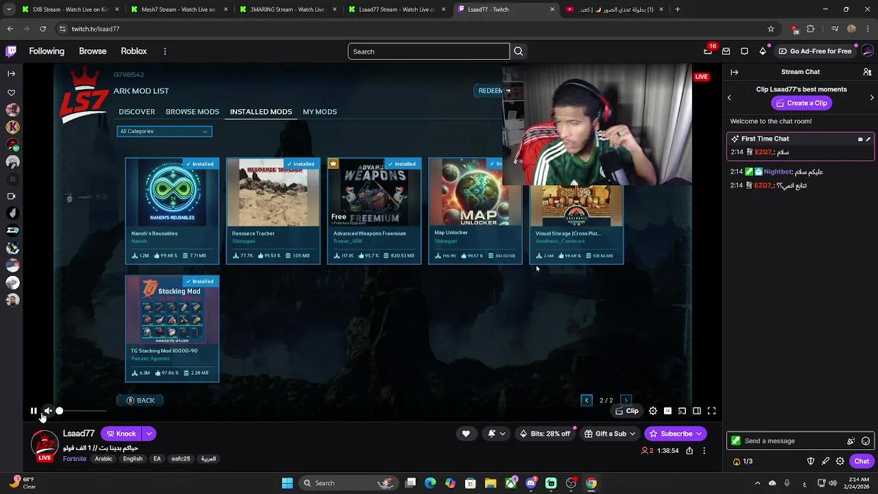
Task: Open a new browser tab
Action: pyautogui.click(x=677, y=10)
